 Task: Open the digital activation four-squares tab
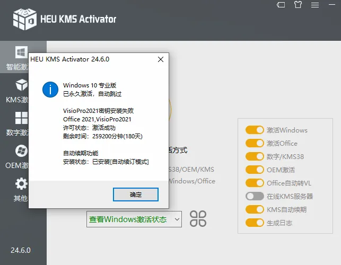pos(22,118)
